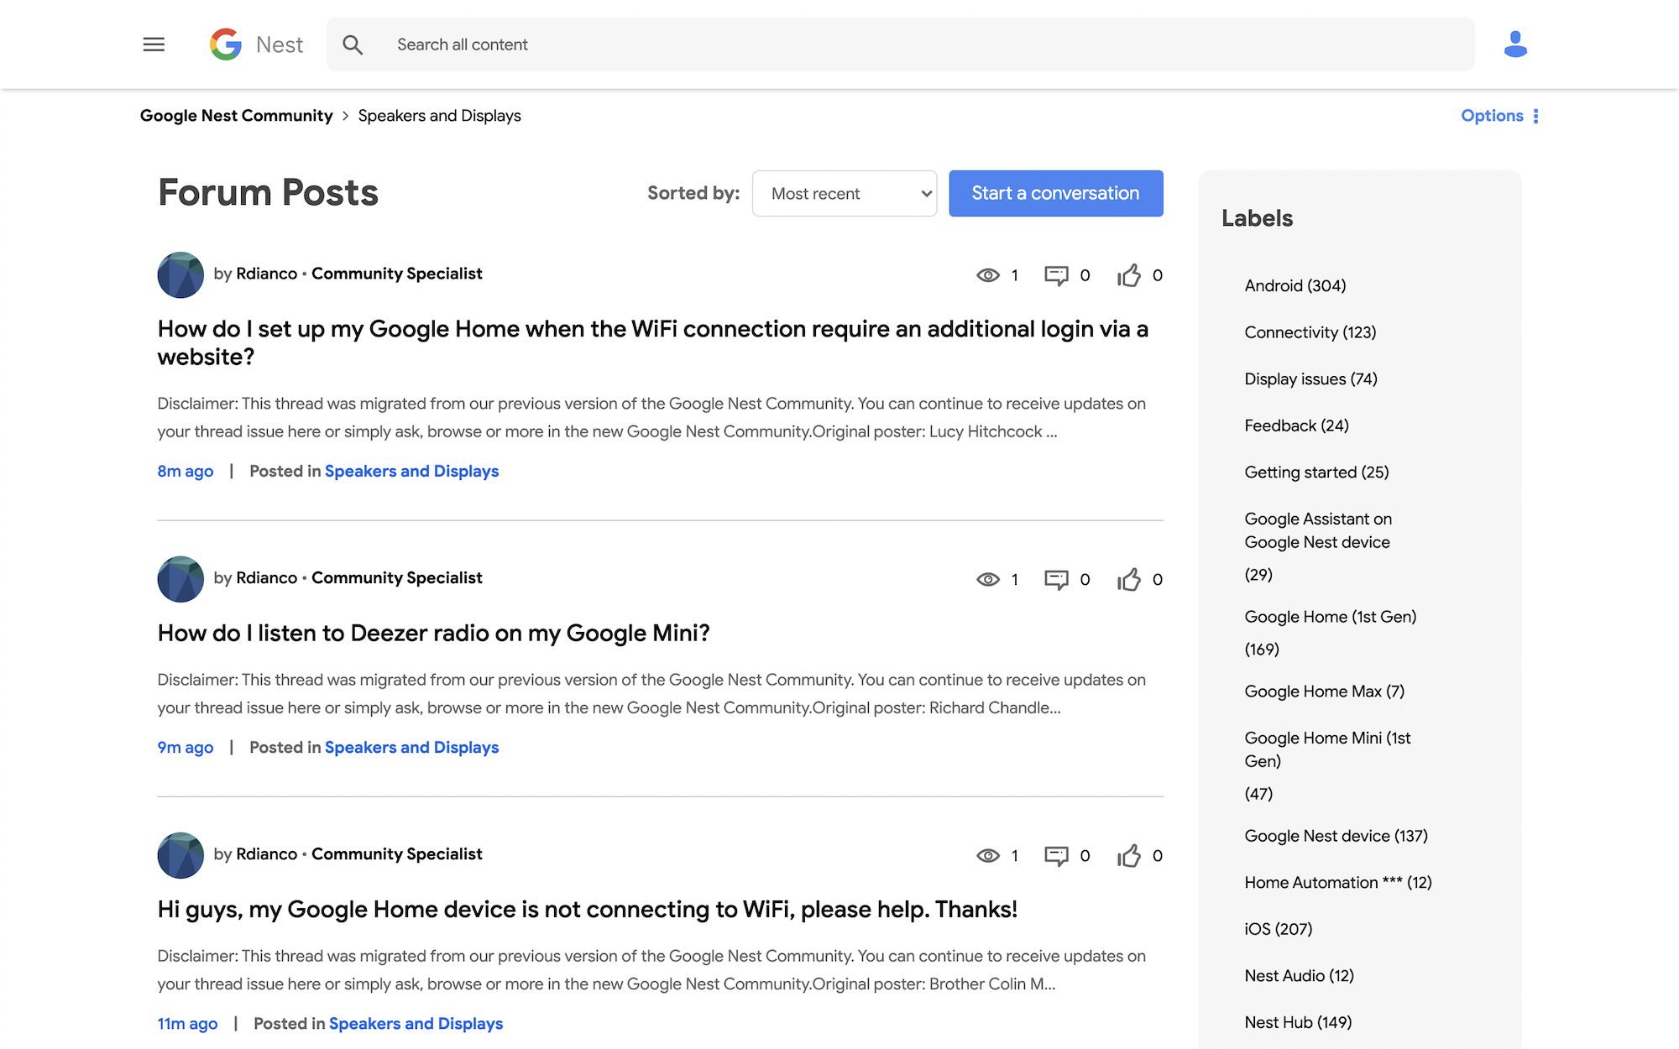This screenshot has height=1049, width=1679.
Task: Navigate to Google Nest Community breadcrumb
Action: [236, 115]
